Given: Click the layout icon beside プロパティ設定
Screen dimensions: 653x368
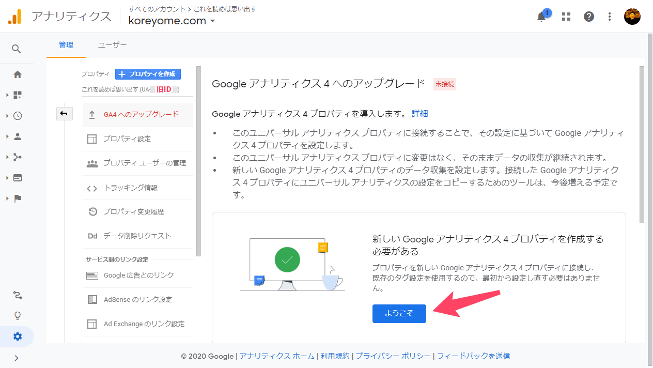Looking at the screenshot, I should (x=92, y=139).
